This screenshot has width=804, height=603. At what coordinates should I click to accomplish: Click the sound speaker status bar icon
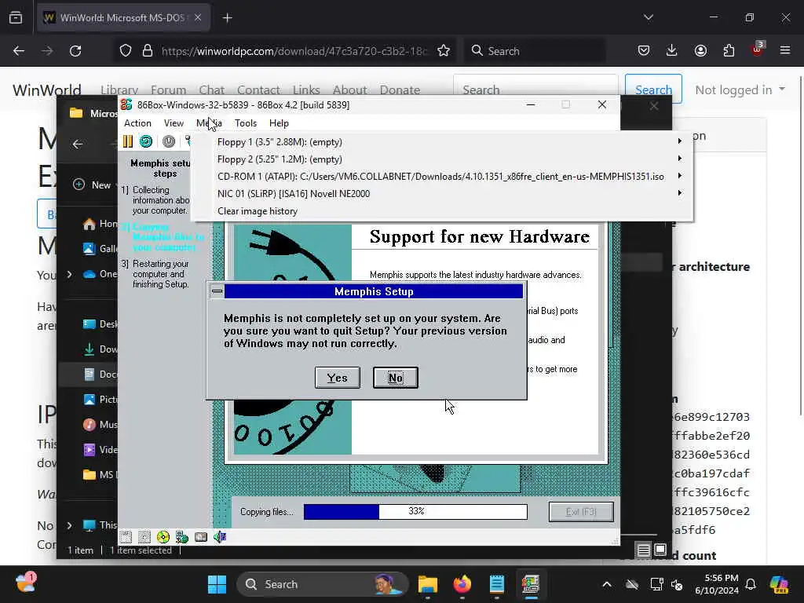point(220,537)
